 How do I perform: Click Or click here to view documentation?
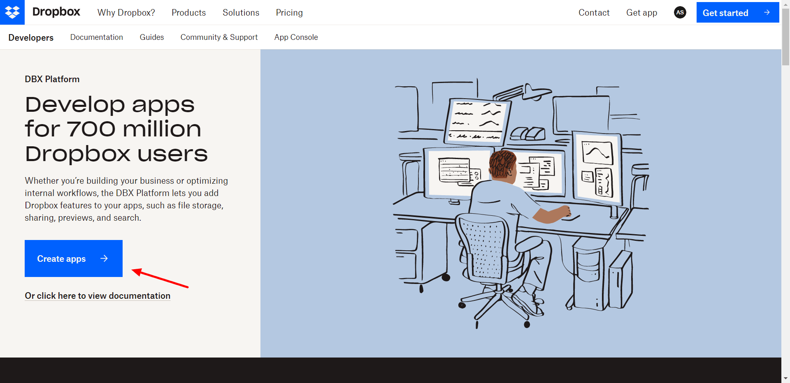[x=98, y=296]
